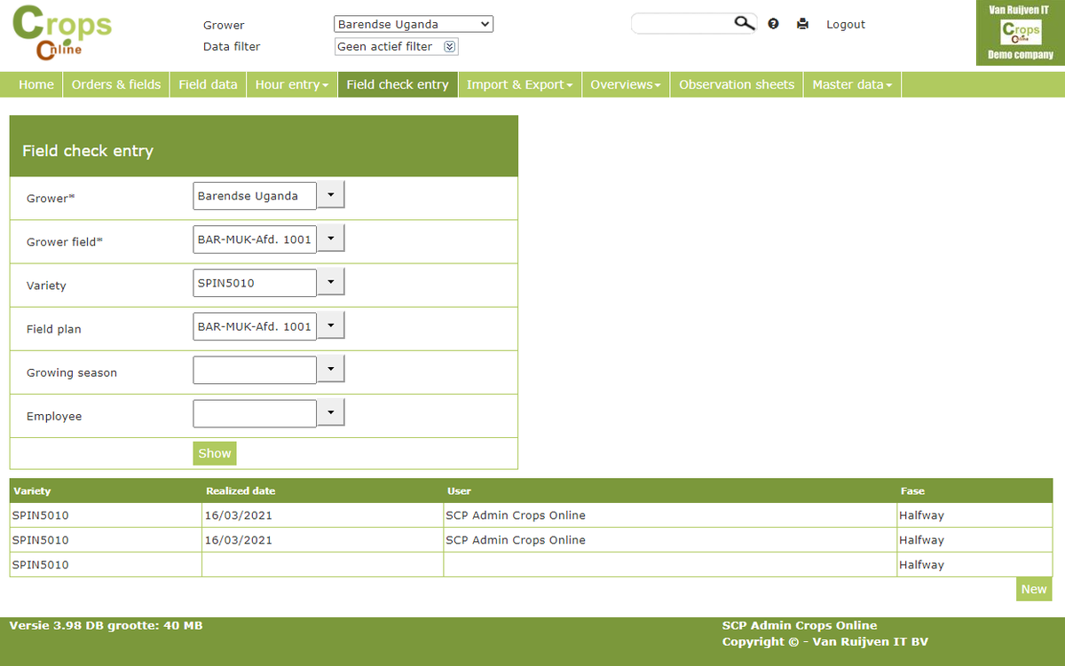
Task: Click third row Halfway fase cell
Action: [x=974, y=565]
